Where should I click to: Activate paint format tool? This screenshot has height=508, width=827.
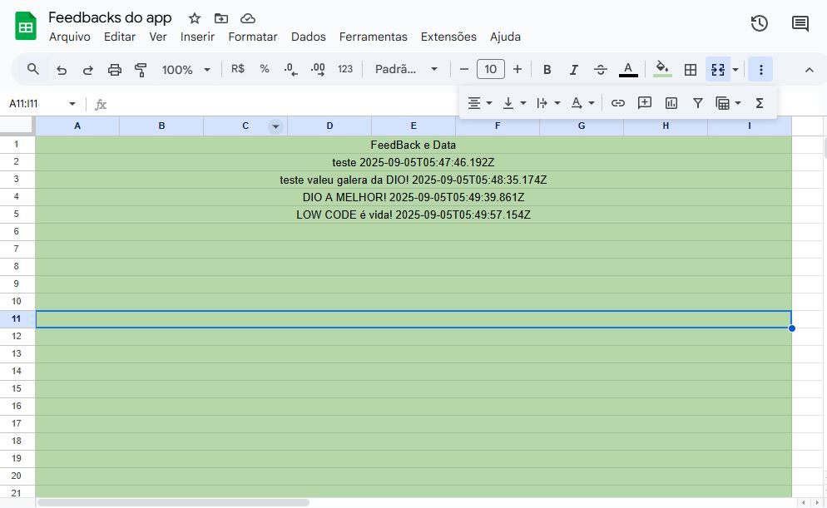click(x=141, y=70)
